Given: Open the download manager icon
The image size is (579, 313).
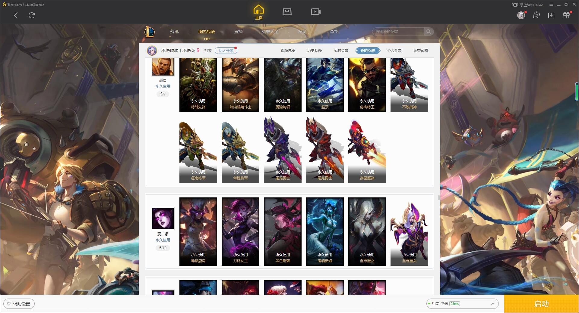Looking at the screenshot, I should (551, 15).
